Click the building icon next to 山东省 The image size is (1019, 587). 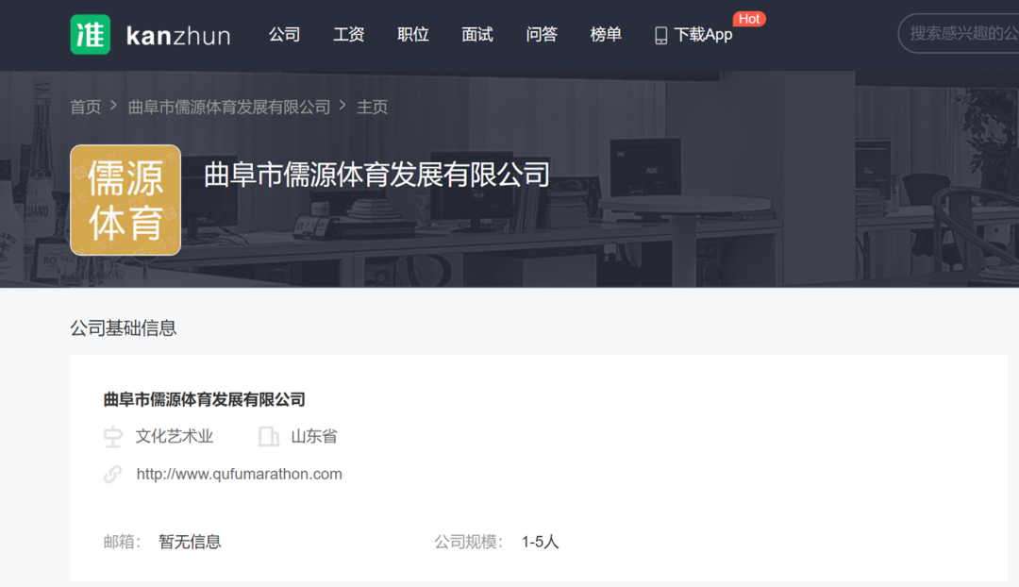[x=267, y=436]
